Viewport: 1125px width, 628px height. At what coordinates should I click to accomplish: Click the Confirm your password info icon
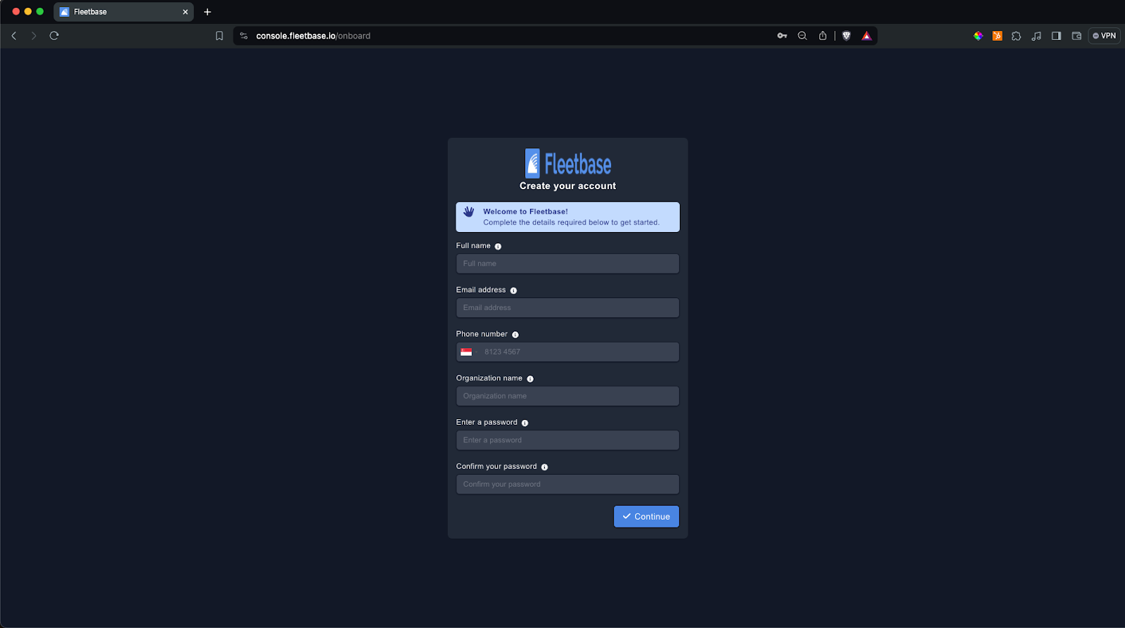coord(544,467)
